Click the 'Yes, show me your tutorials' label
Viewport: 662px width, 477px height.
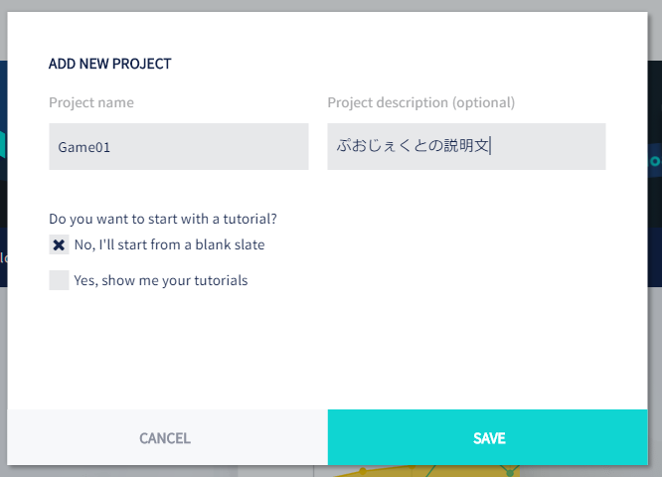pos(161,280)
